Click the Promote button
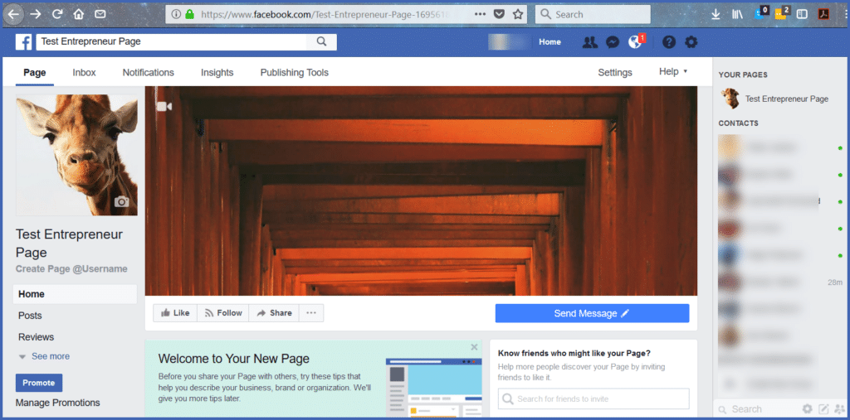 [39, 383]
